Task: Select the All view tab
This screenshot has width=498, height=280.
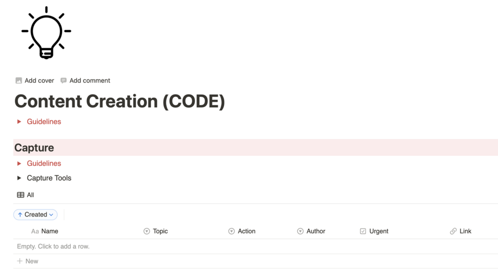Action: coord(25,195)
